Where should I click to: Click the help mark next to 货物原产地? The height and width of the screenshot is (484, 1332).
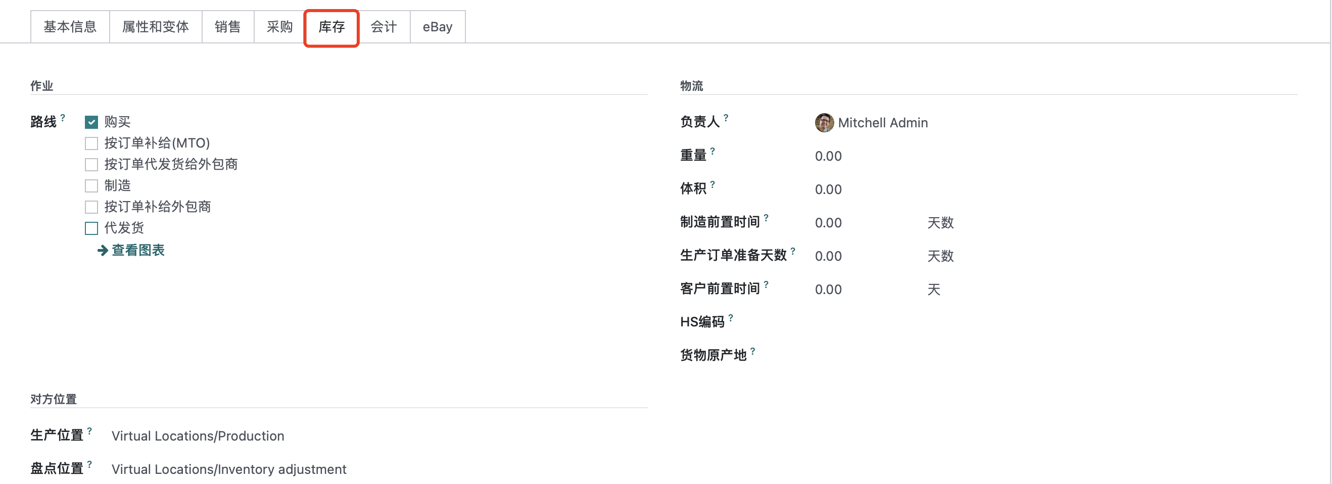pos(753,351)
